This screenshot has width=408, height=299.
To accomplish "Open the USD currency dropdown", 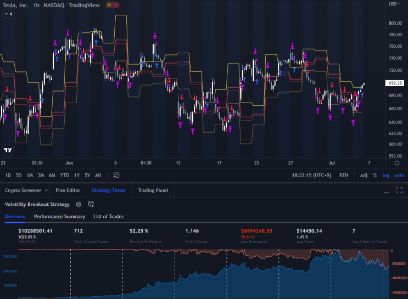I will (x=394, y=4).
